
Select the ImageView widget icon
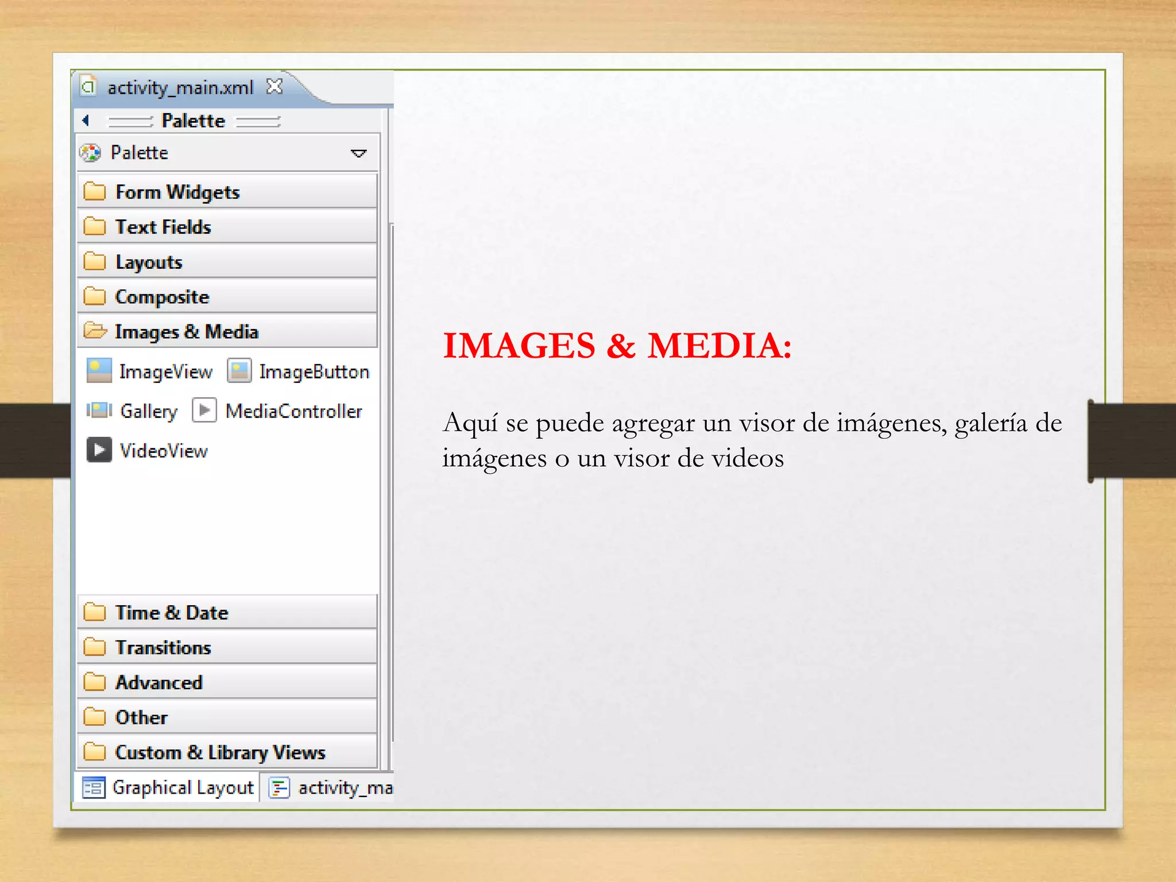99,371
